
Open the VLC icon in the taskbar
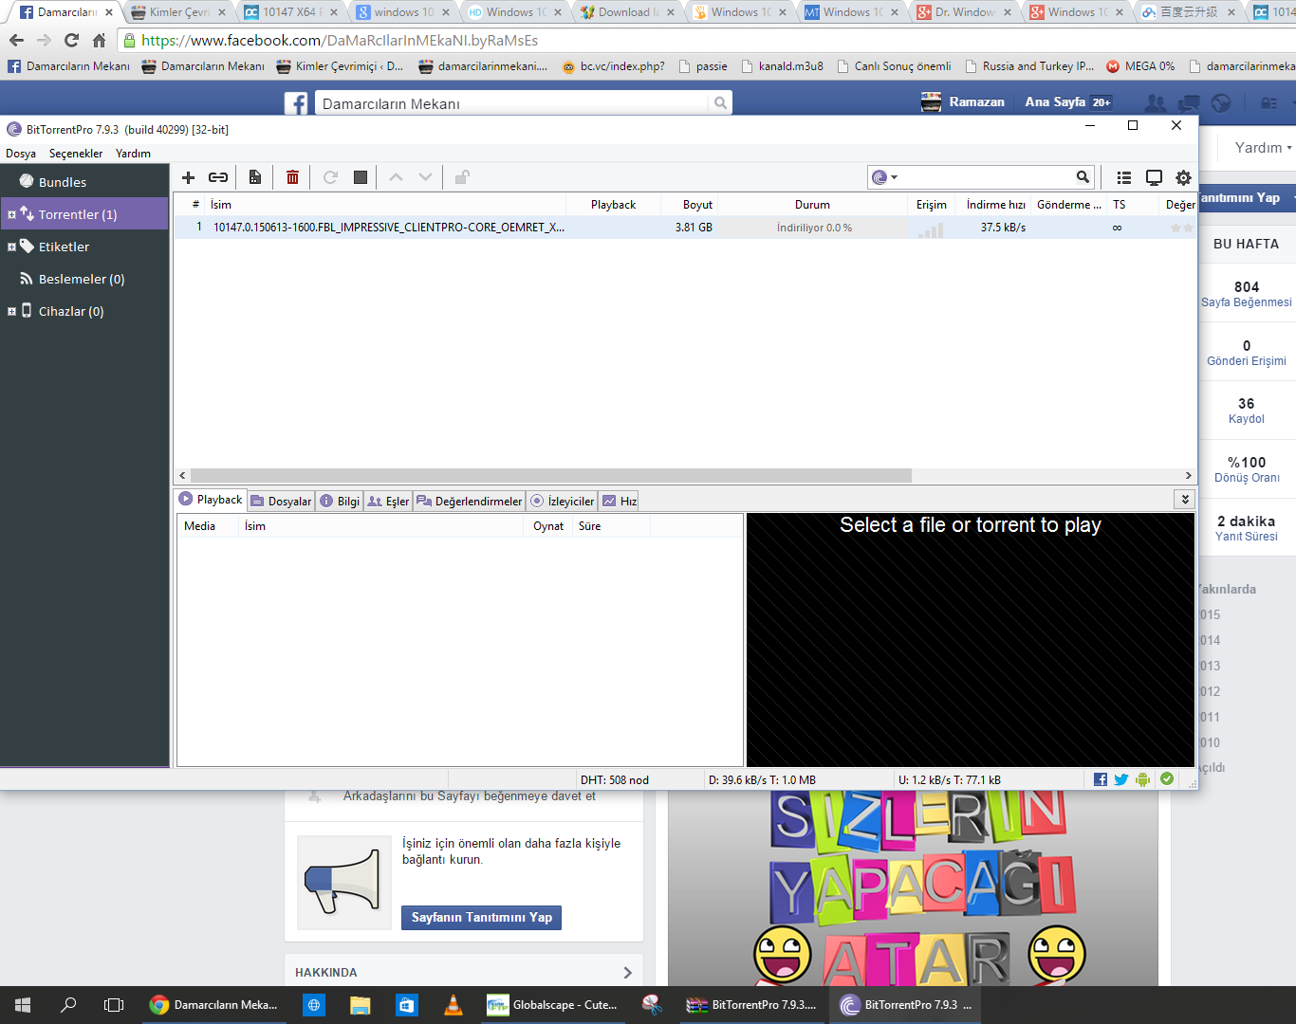pos(454,1005)
